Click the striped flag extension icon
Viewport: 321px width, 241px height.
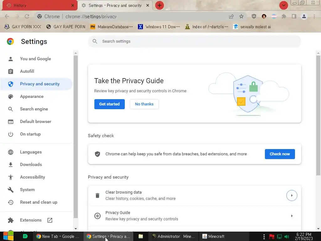coord(274,16)
